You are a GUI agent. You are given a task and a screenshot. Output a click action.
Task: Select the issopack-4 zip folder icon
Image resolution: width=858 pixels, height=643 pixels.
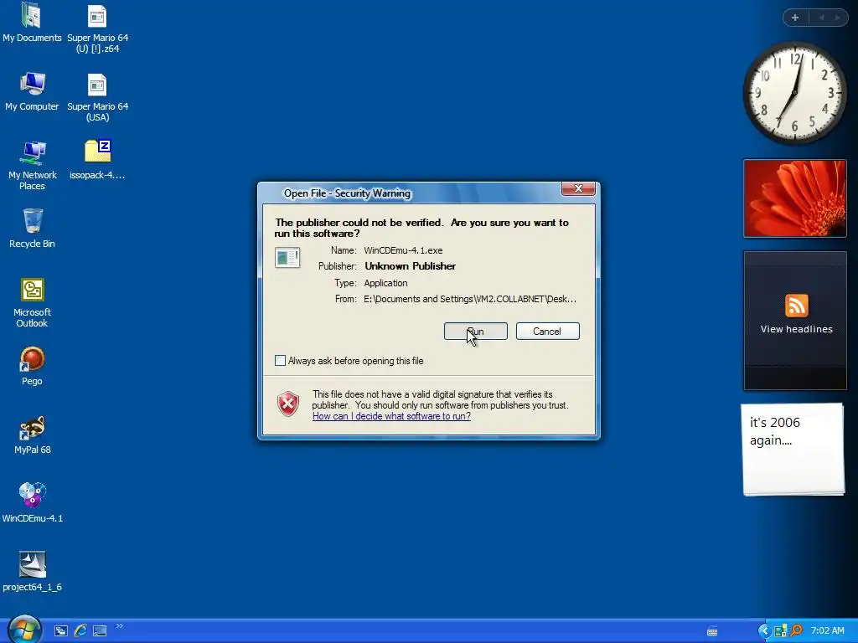point(97,160)
